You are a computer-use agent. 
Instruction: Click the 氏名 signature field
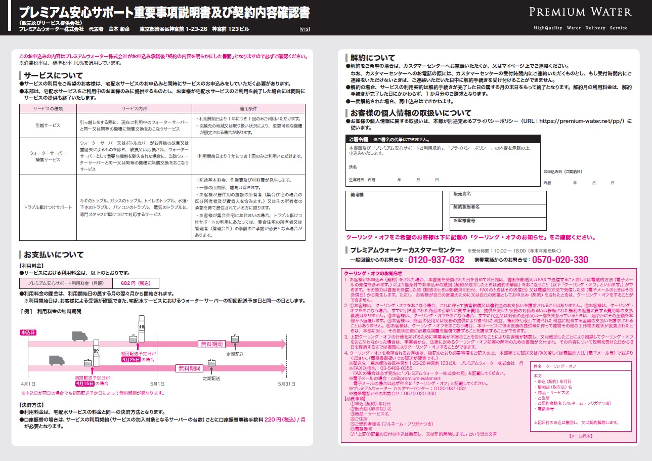[443, 166]
